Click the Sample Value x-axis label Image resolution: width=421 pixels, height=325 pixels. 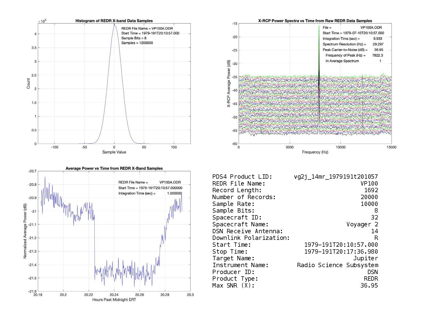click(114, 152)
